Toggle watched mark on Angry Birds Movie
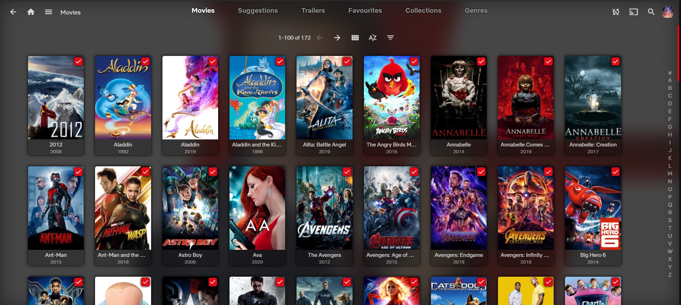The height and width of the screenshot is (305, 681). tap(414, 62)
